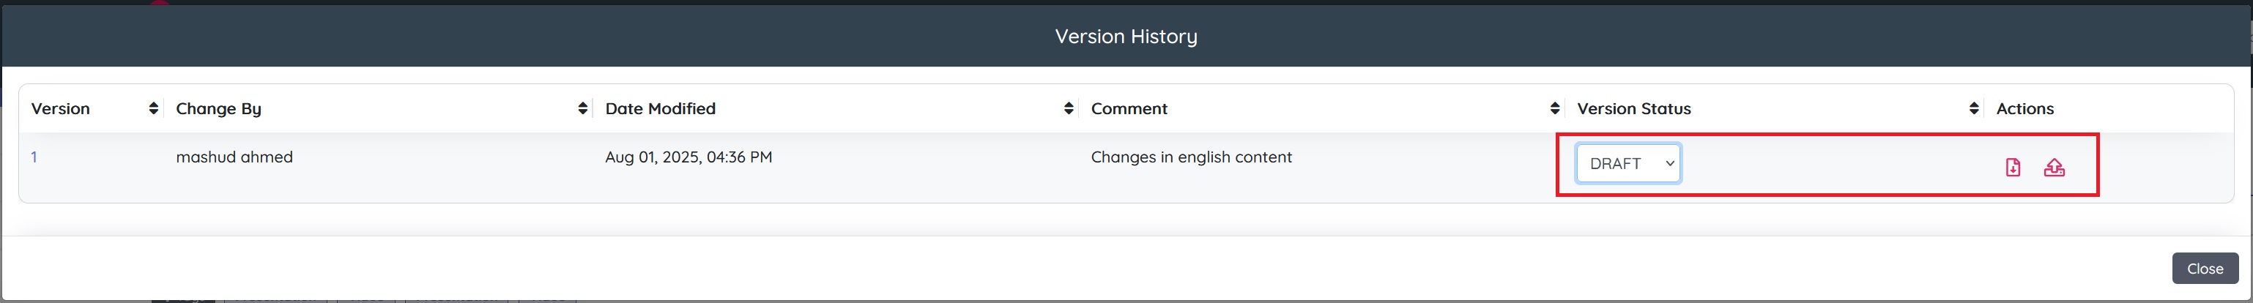
Task: Click the 'Change By' header label
Action: tap(219, 108)
